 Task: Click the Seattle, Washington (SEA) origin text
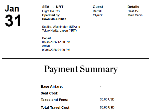click(x=60, y=27)
